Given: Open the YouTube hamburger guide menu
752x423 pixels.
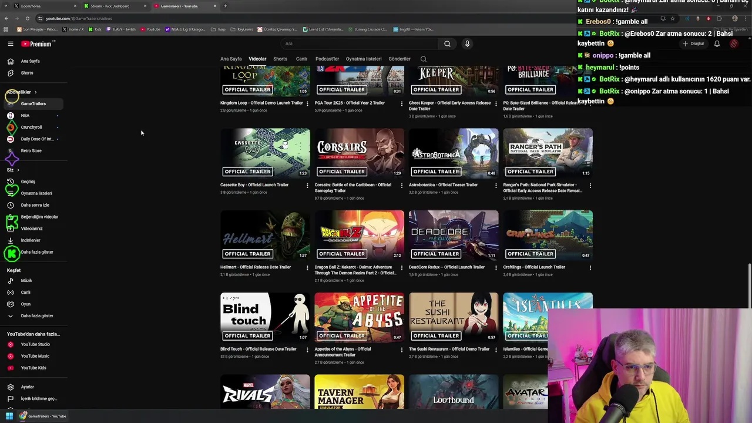Looking at the screenshot, I should point(10,43).
